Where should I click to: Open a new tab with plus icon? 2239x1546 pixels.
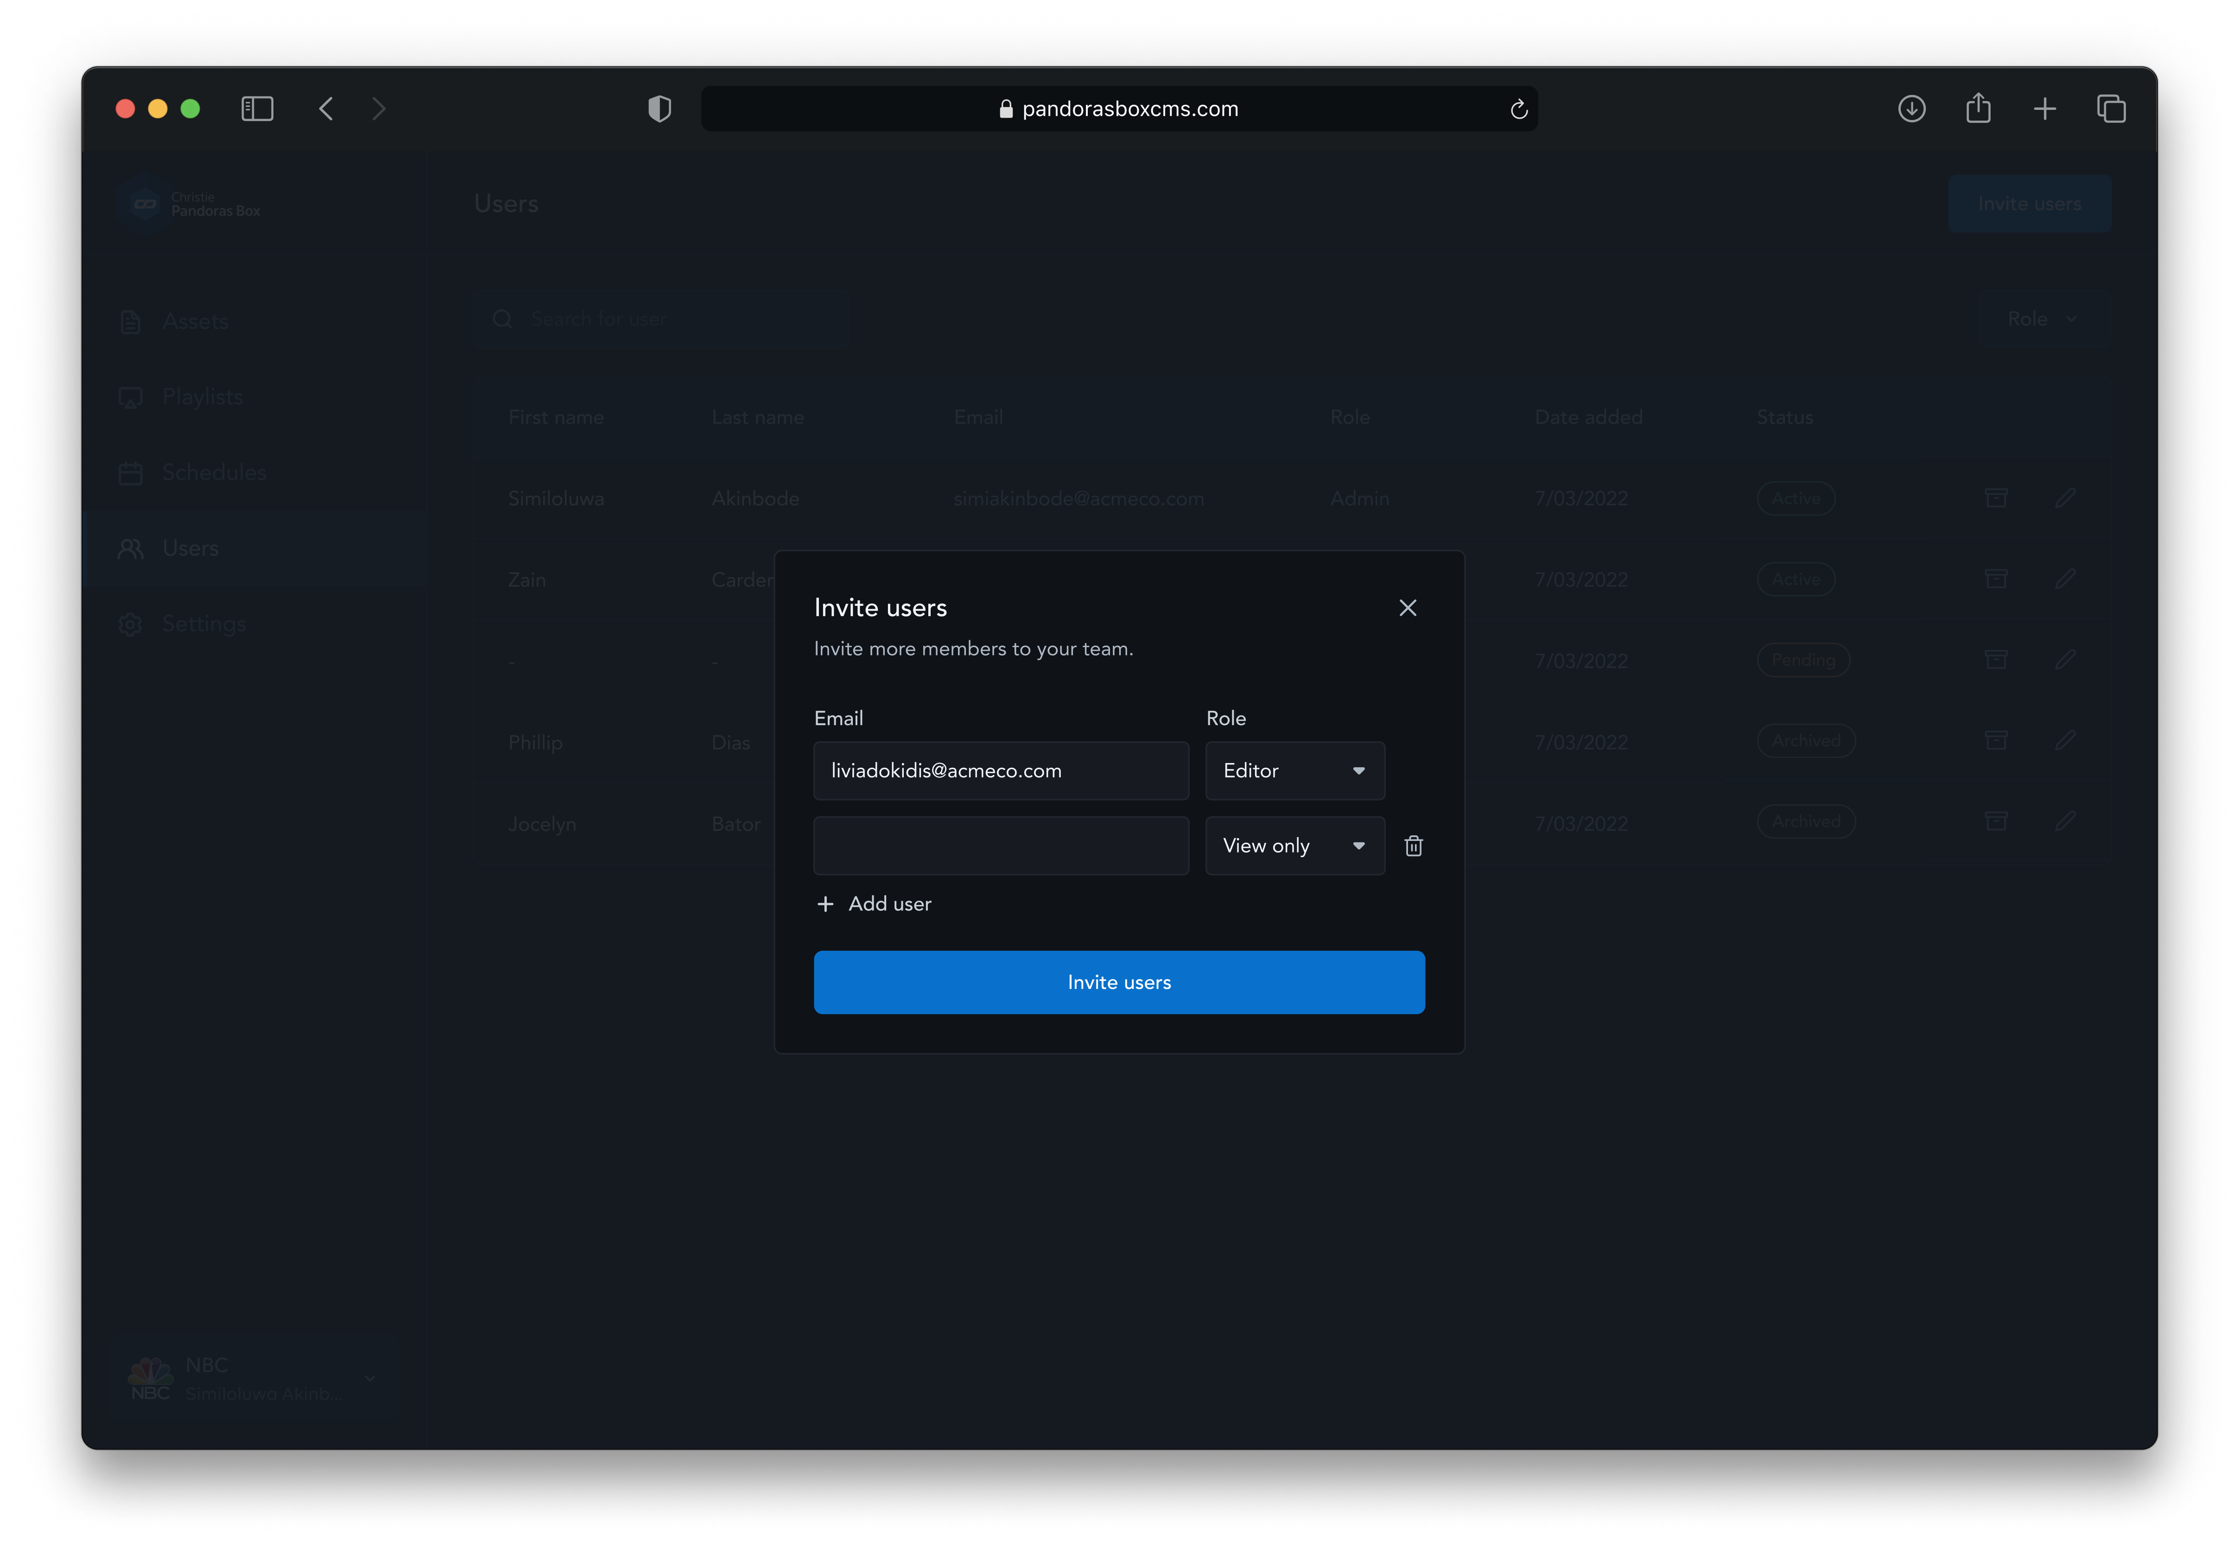[x=2044, y=108]
